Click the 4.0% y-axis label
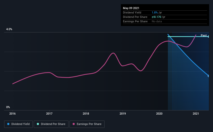213x132 pixels. click(x=9, y=29)
